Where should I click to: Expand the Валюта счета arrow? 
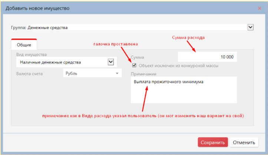pos(118,73)
